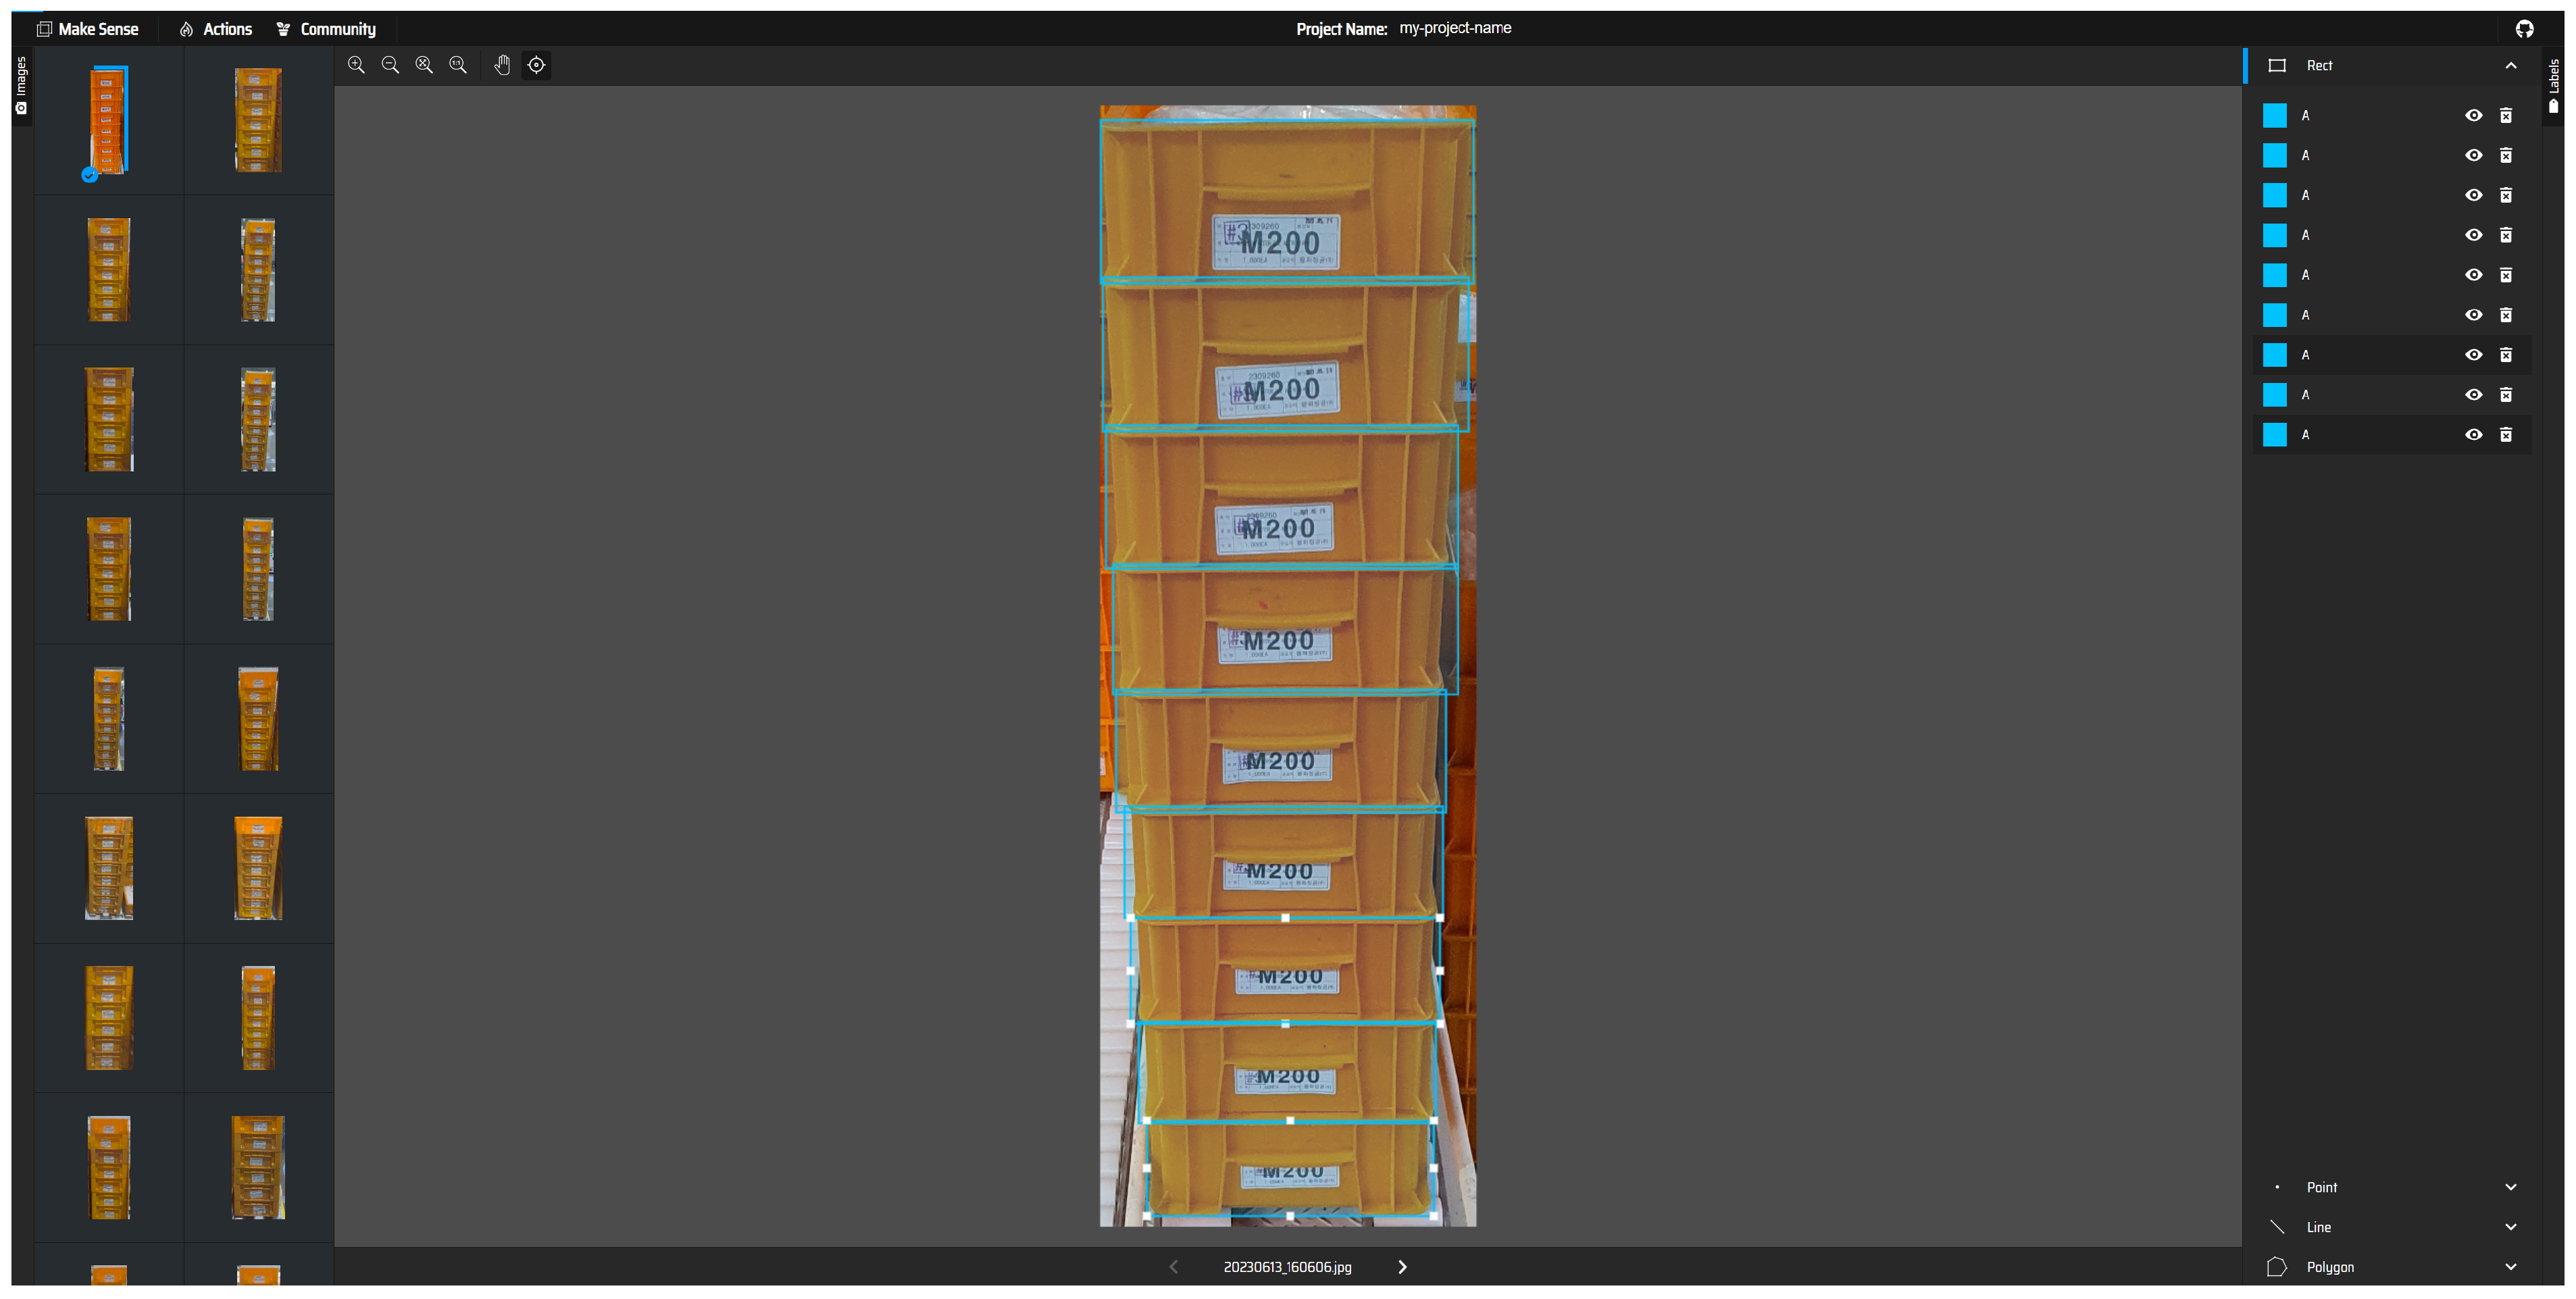Delete the first A label in list
Screen dimensions: 2576x1299
(2506, 116)
